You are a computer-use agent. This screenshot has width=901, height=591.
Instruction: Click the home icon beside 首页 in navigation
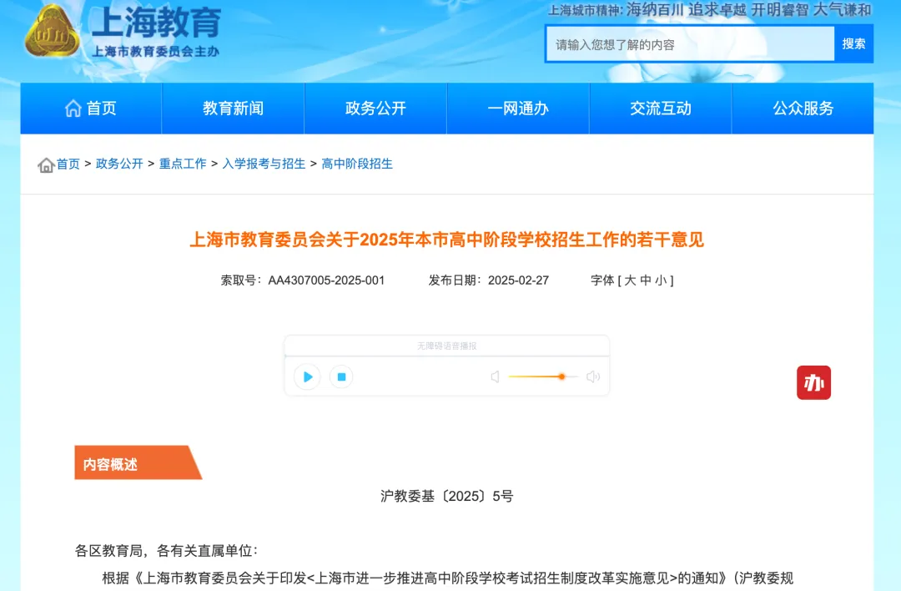coord(72,108)
